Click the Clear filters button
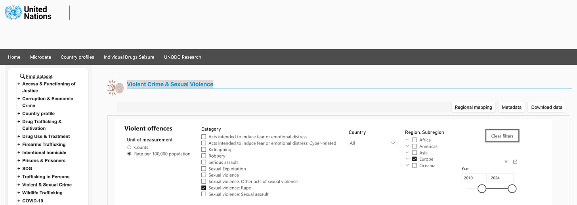Viewport: 577px width, 205px height. pyautogui.click(x=502, y=136)
